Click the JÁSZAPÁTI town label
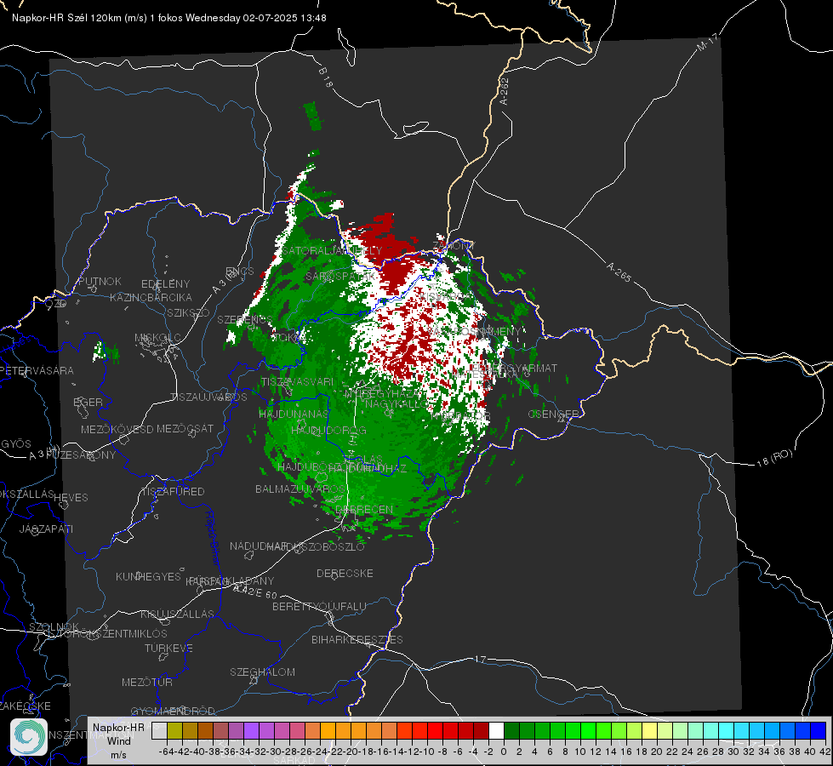The height and width of the screenshot is (766, 833). (46, 529)
